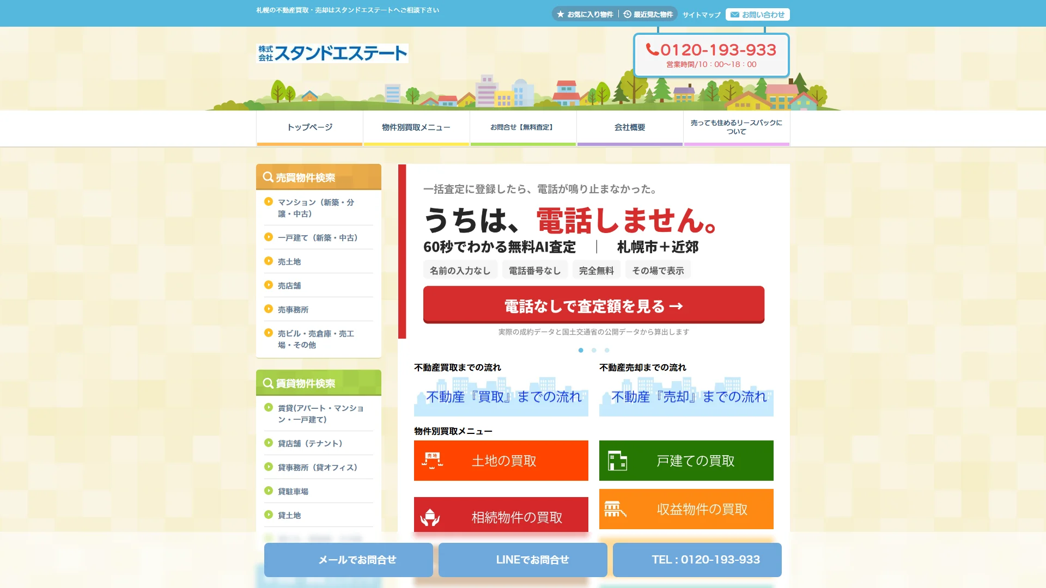Viewport: 1046px width, 588px height.
Task: Click orange arrow bullet beside 売土地
Action: 269,261
